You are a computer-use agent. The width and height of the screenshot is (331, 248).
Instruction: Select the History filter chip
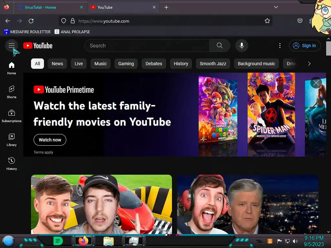[x=181, y=64]
